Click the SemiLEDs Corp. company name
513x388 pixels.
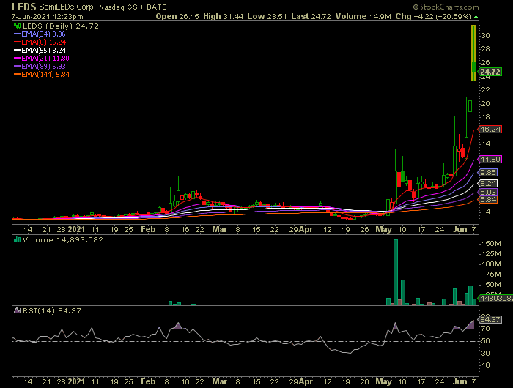67,7
